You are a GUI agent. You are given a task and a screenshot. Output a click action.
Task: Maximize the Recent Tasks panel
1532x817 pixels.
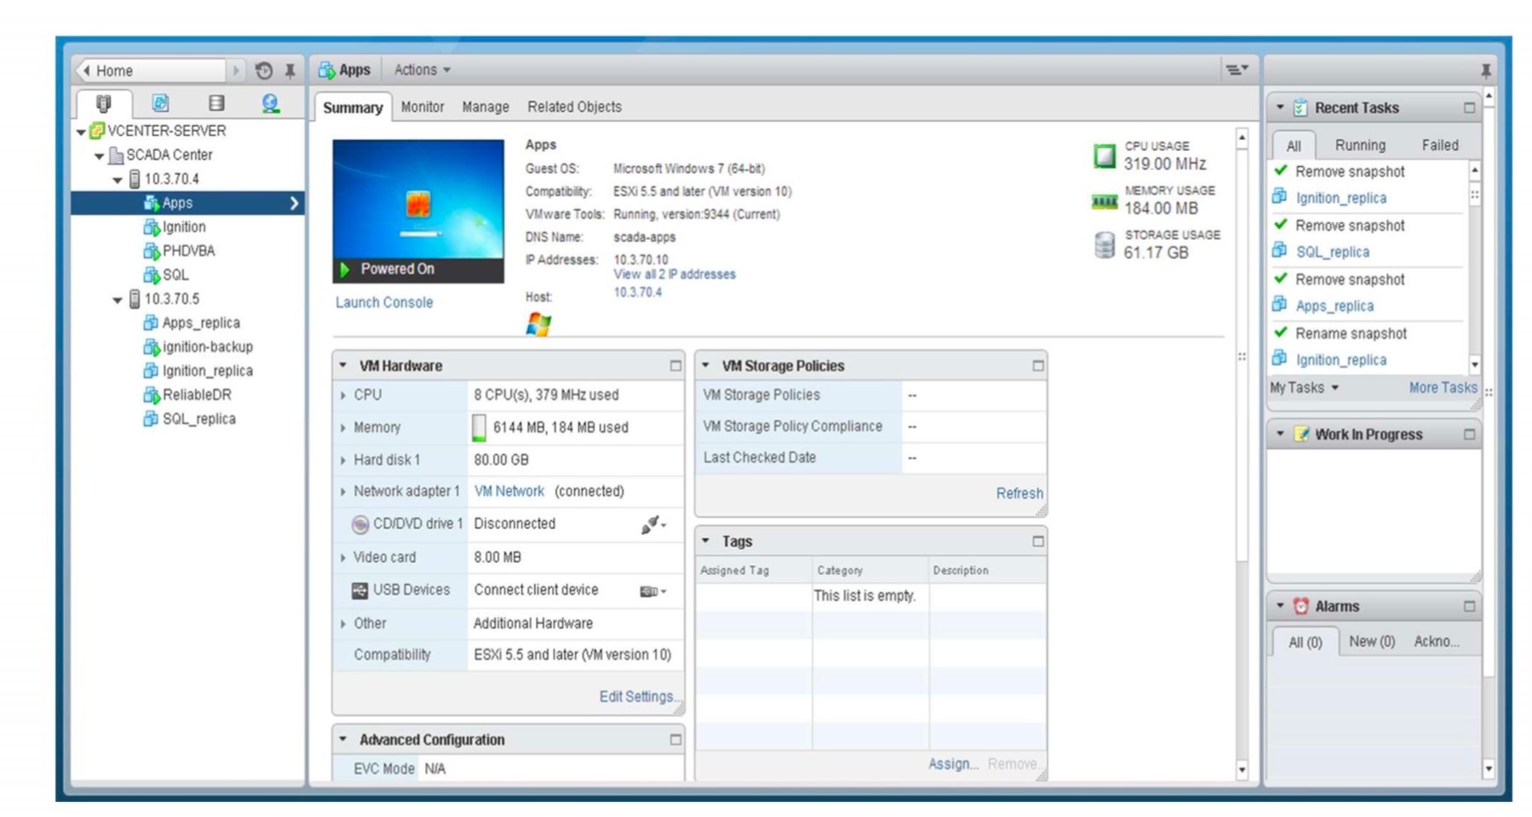(1469, 107)
